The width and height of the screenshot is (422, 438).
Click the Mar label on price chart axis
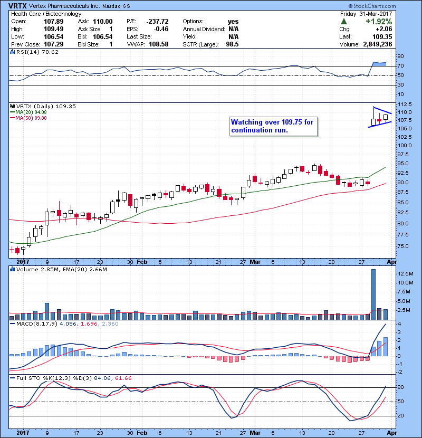(x=255, y=262)
